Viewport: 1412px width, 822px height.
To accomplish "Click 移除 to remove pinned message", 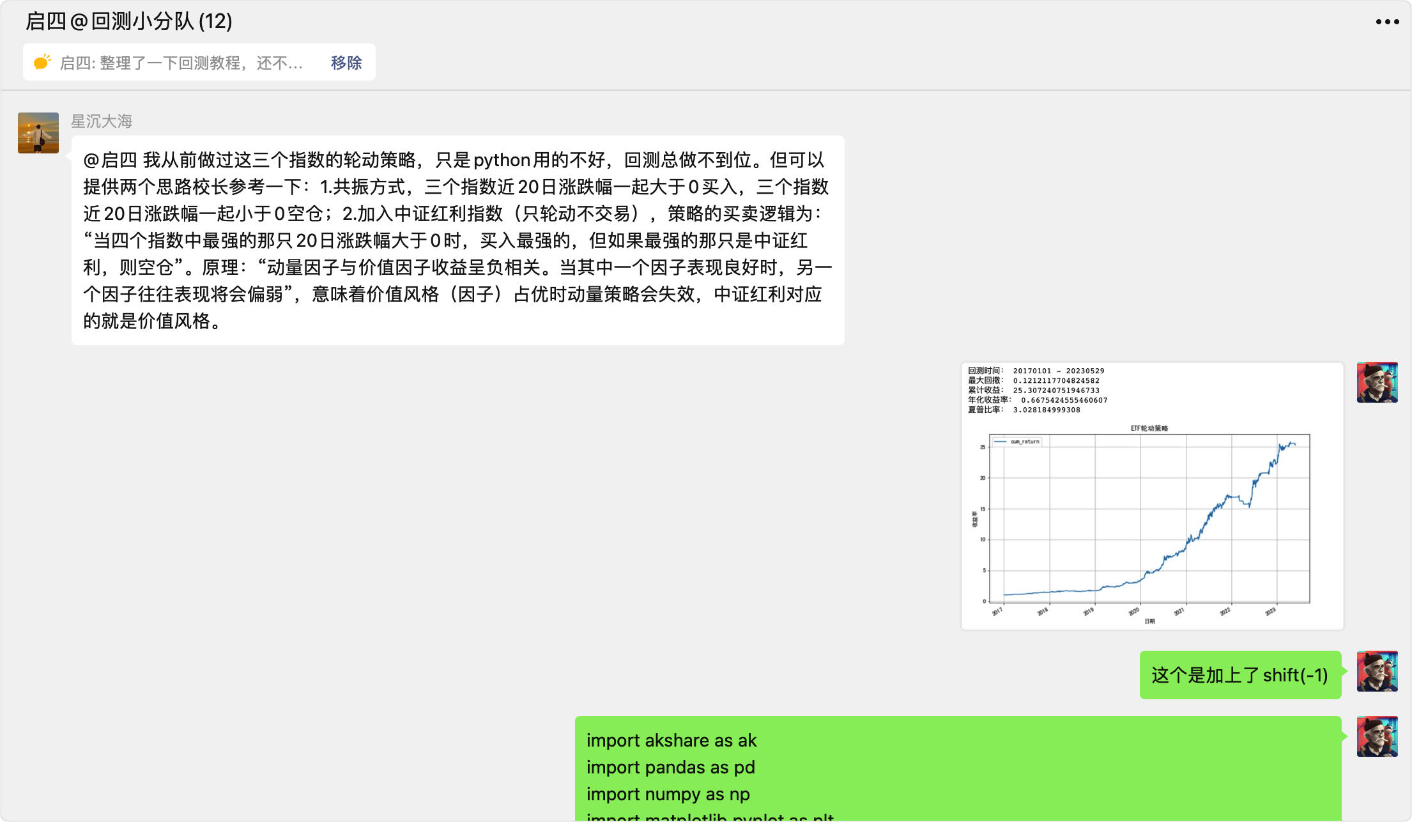I will (346, 63).
